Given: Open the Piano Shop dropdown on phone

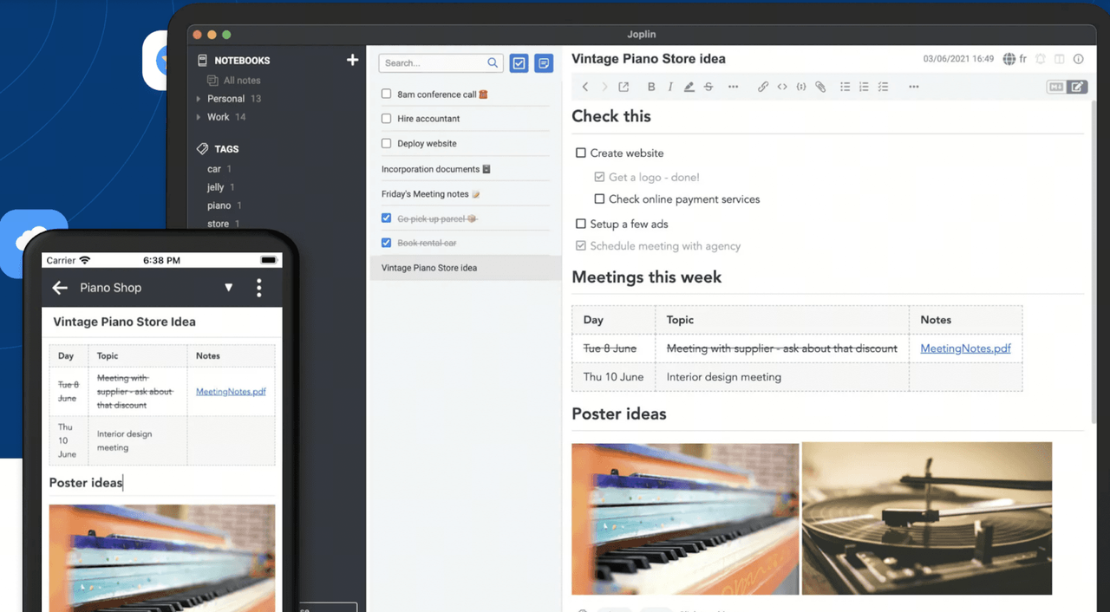Looking at the screenshot, I should click(x=229, y=288).
